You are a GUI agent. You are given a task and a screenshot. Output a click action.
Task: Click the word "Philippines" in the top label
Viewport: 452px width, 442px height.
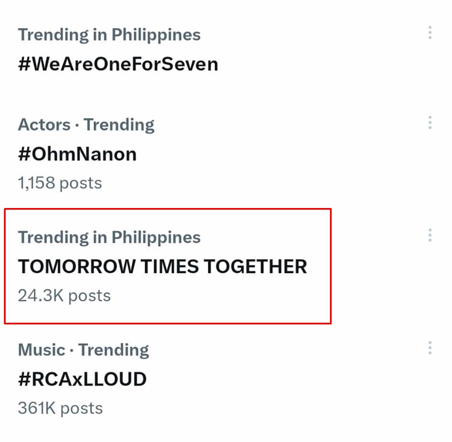tap(156, 34)
